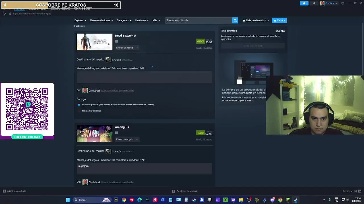Screen dimensions: 364x204
Task: Open TikTok from the taskbar
Action: coord(155,200)
